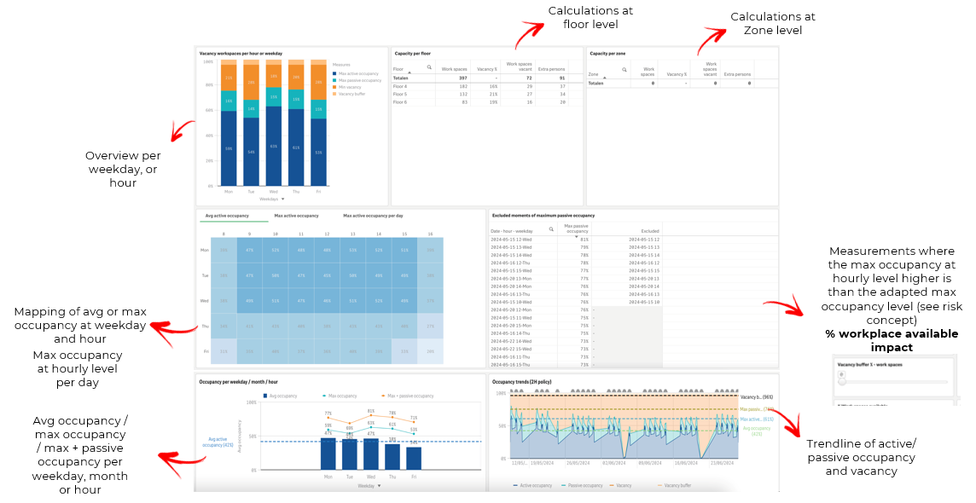Select the Wed bar in the vacancy stacked chart
The height and width of the screenshot is (503, 976).
(x=273, y=123)
